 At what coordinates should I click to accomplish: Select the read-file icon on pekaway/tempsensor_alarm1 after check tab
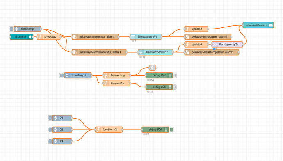75,37
